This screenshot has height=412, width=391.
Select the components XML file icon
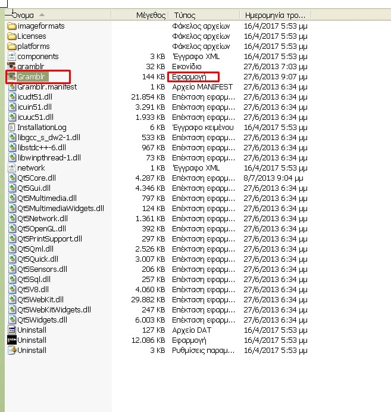tap(12, 56)
